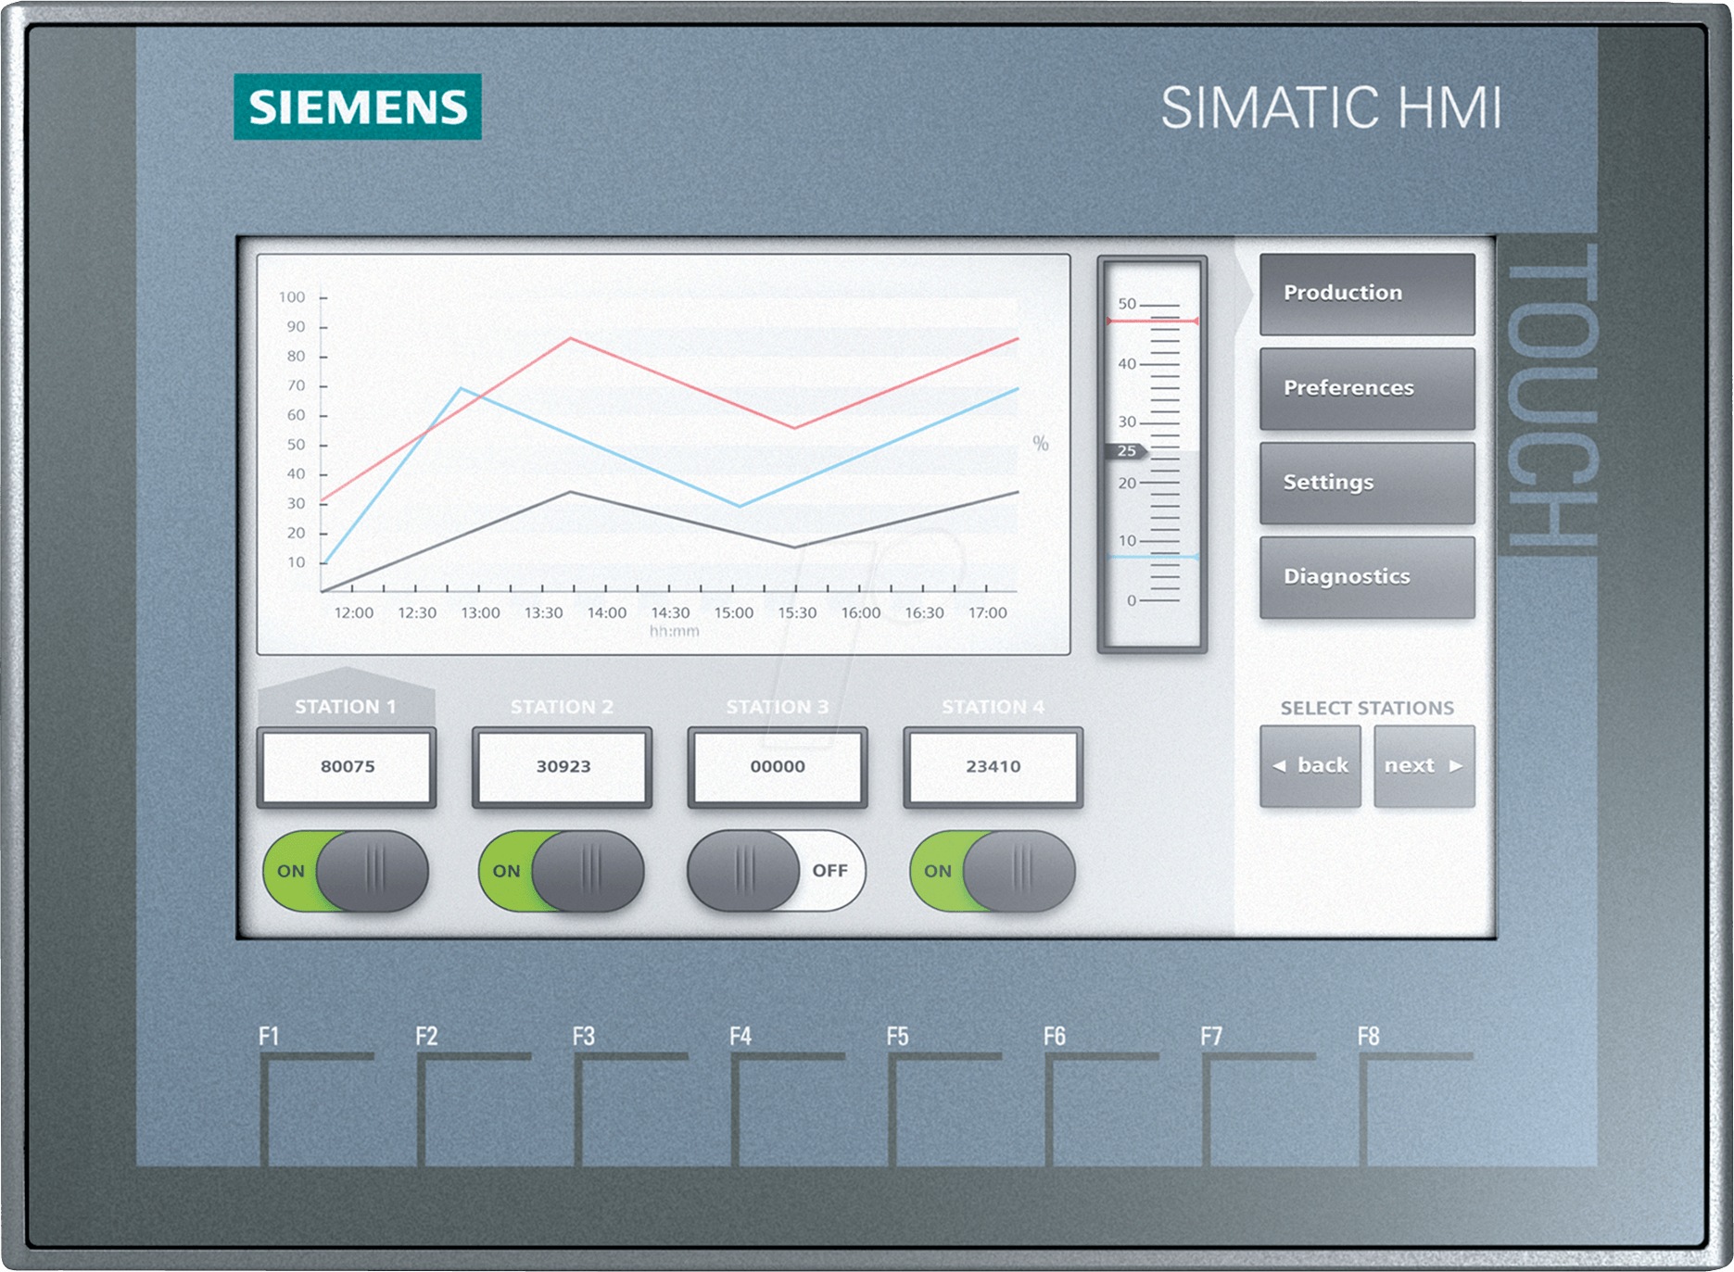Turn off the Station 1 switch

[347, 871]
